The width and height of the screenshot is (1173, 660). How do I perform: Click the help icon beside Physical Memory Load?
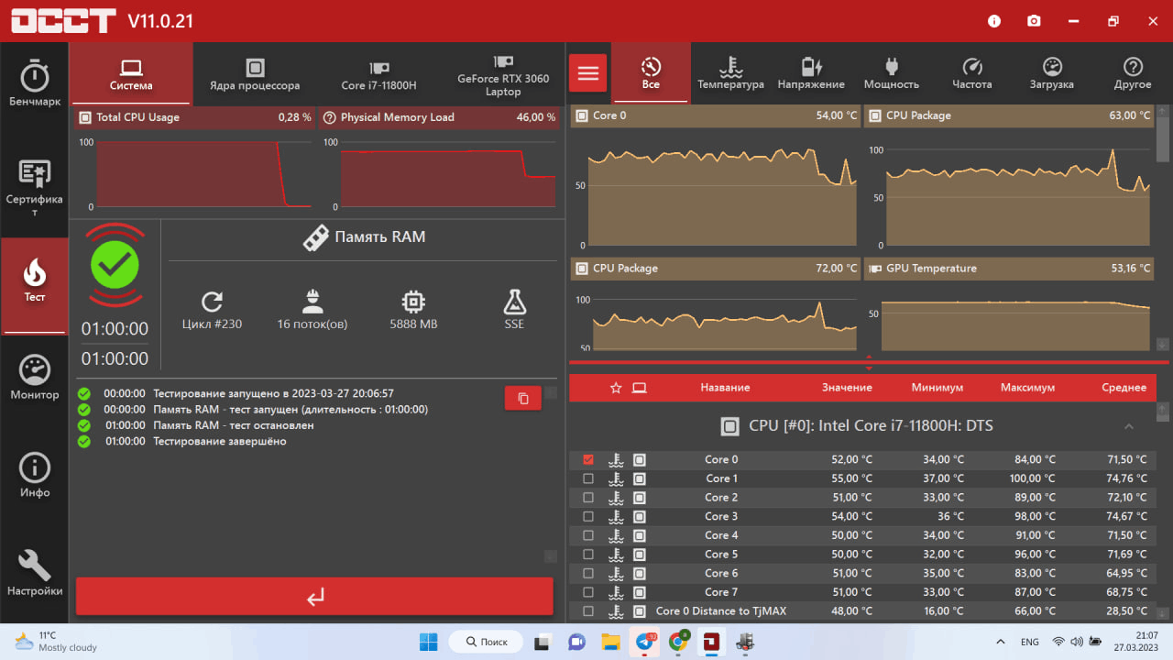click(x=330, y=117)
